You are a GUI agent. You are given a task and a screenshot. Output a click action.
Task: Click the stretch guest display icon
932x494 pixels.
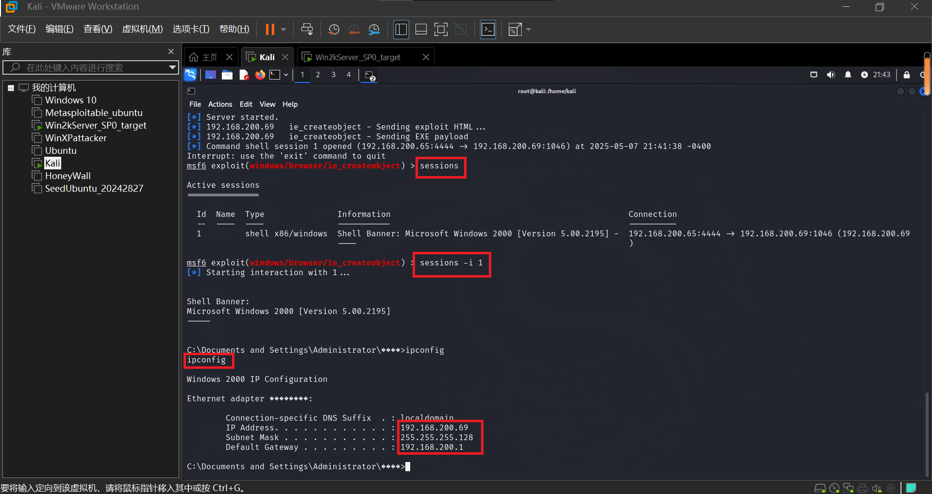tap(515, 30)
